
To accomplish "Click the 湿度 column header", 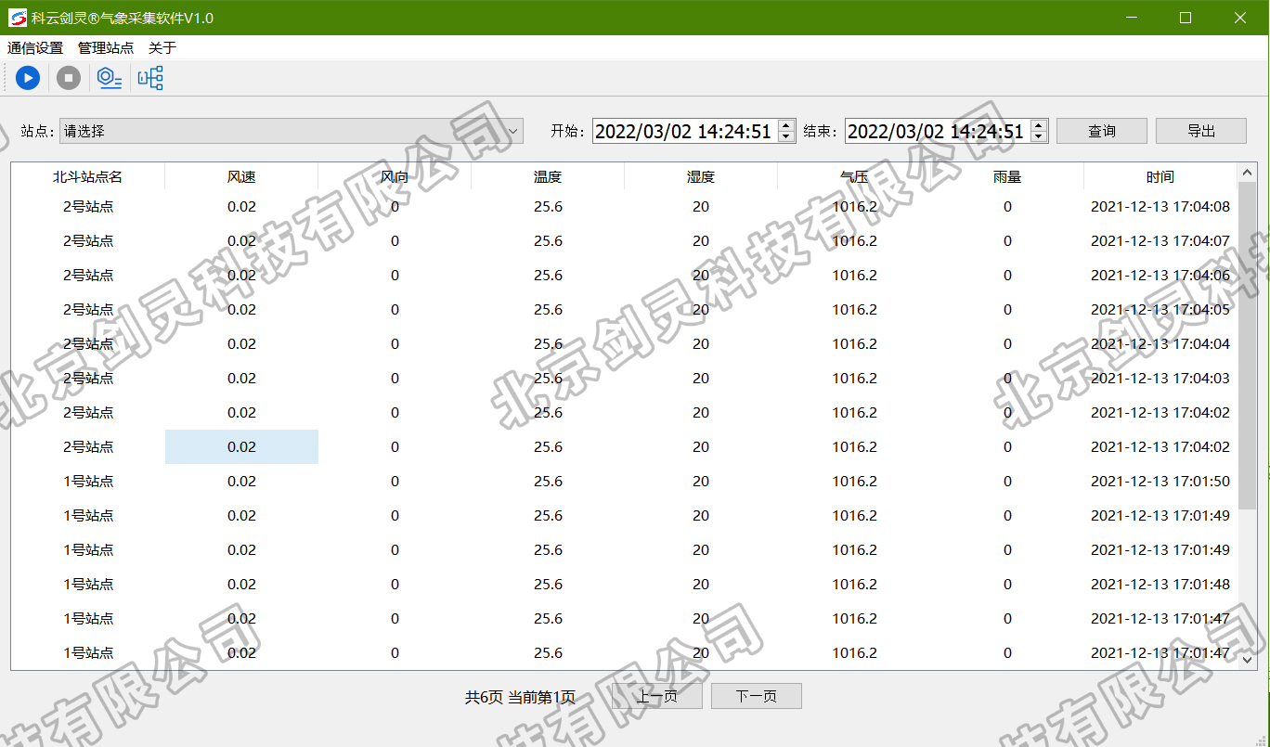I will coord(701,176).
